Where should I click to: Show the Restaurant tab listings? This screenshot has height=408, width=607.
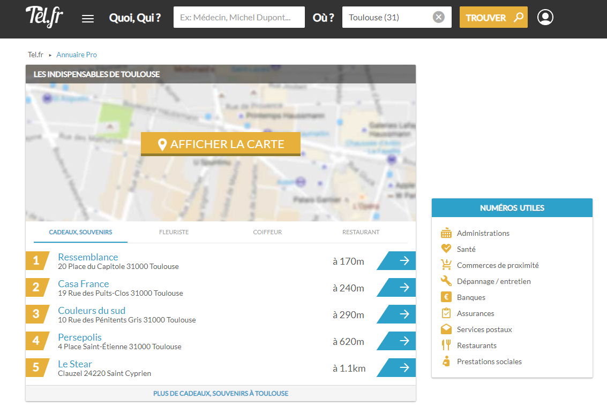click(x=361, y=233)
